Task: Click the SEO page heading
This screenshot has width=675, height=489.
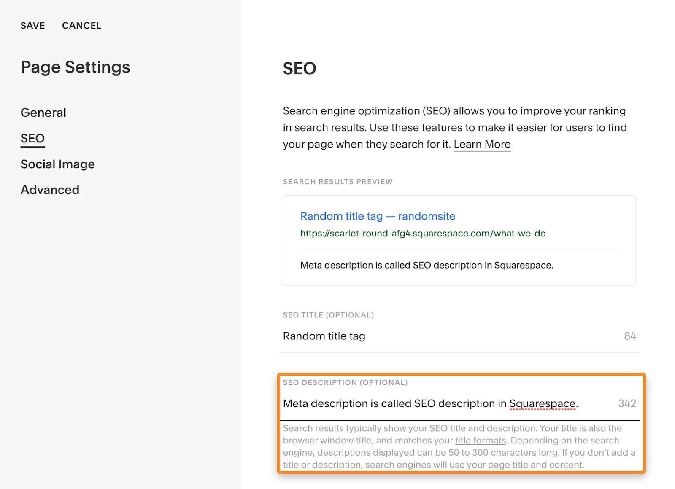Action: (299, 68)
